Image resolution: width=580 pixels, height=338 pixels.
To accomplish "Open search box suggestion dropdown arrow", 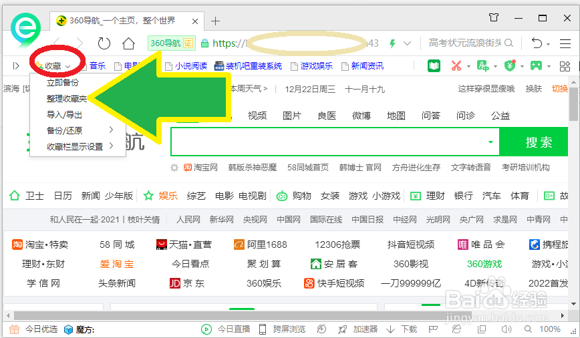I will tap(490, 142).
